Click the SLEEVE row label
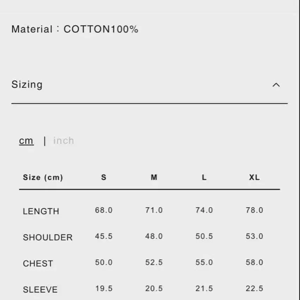Screen dimensions: 300x300 pos(40,289)
